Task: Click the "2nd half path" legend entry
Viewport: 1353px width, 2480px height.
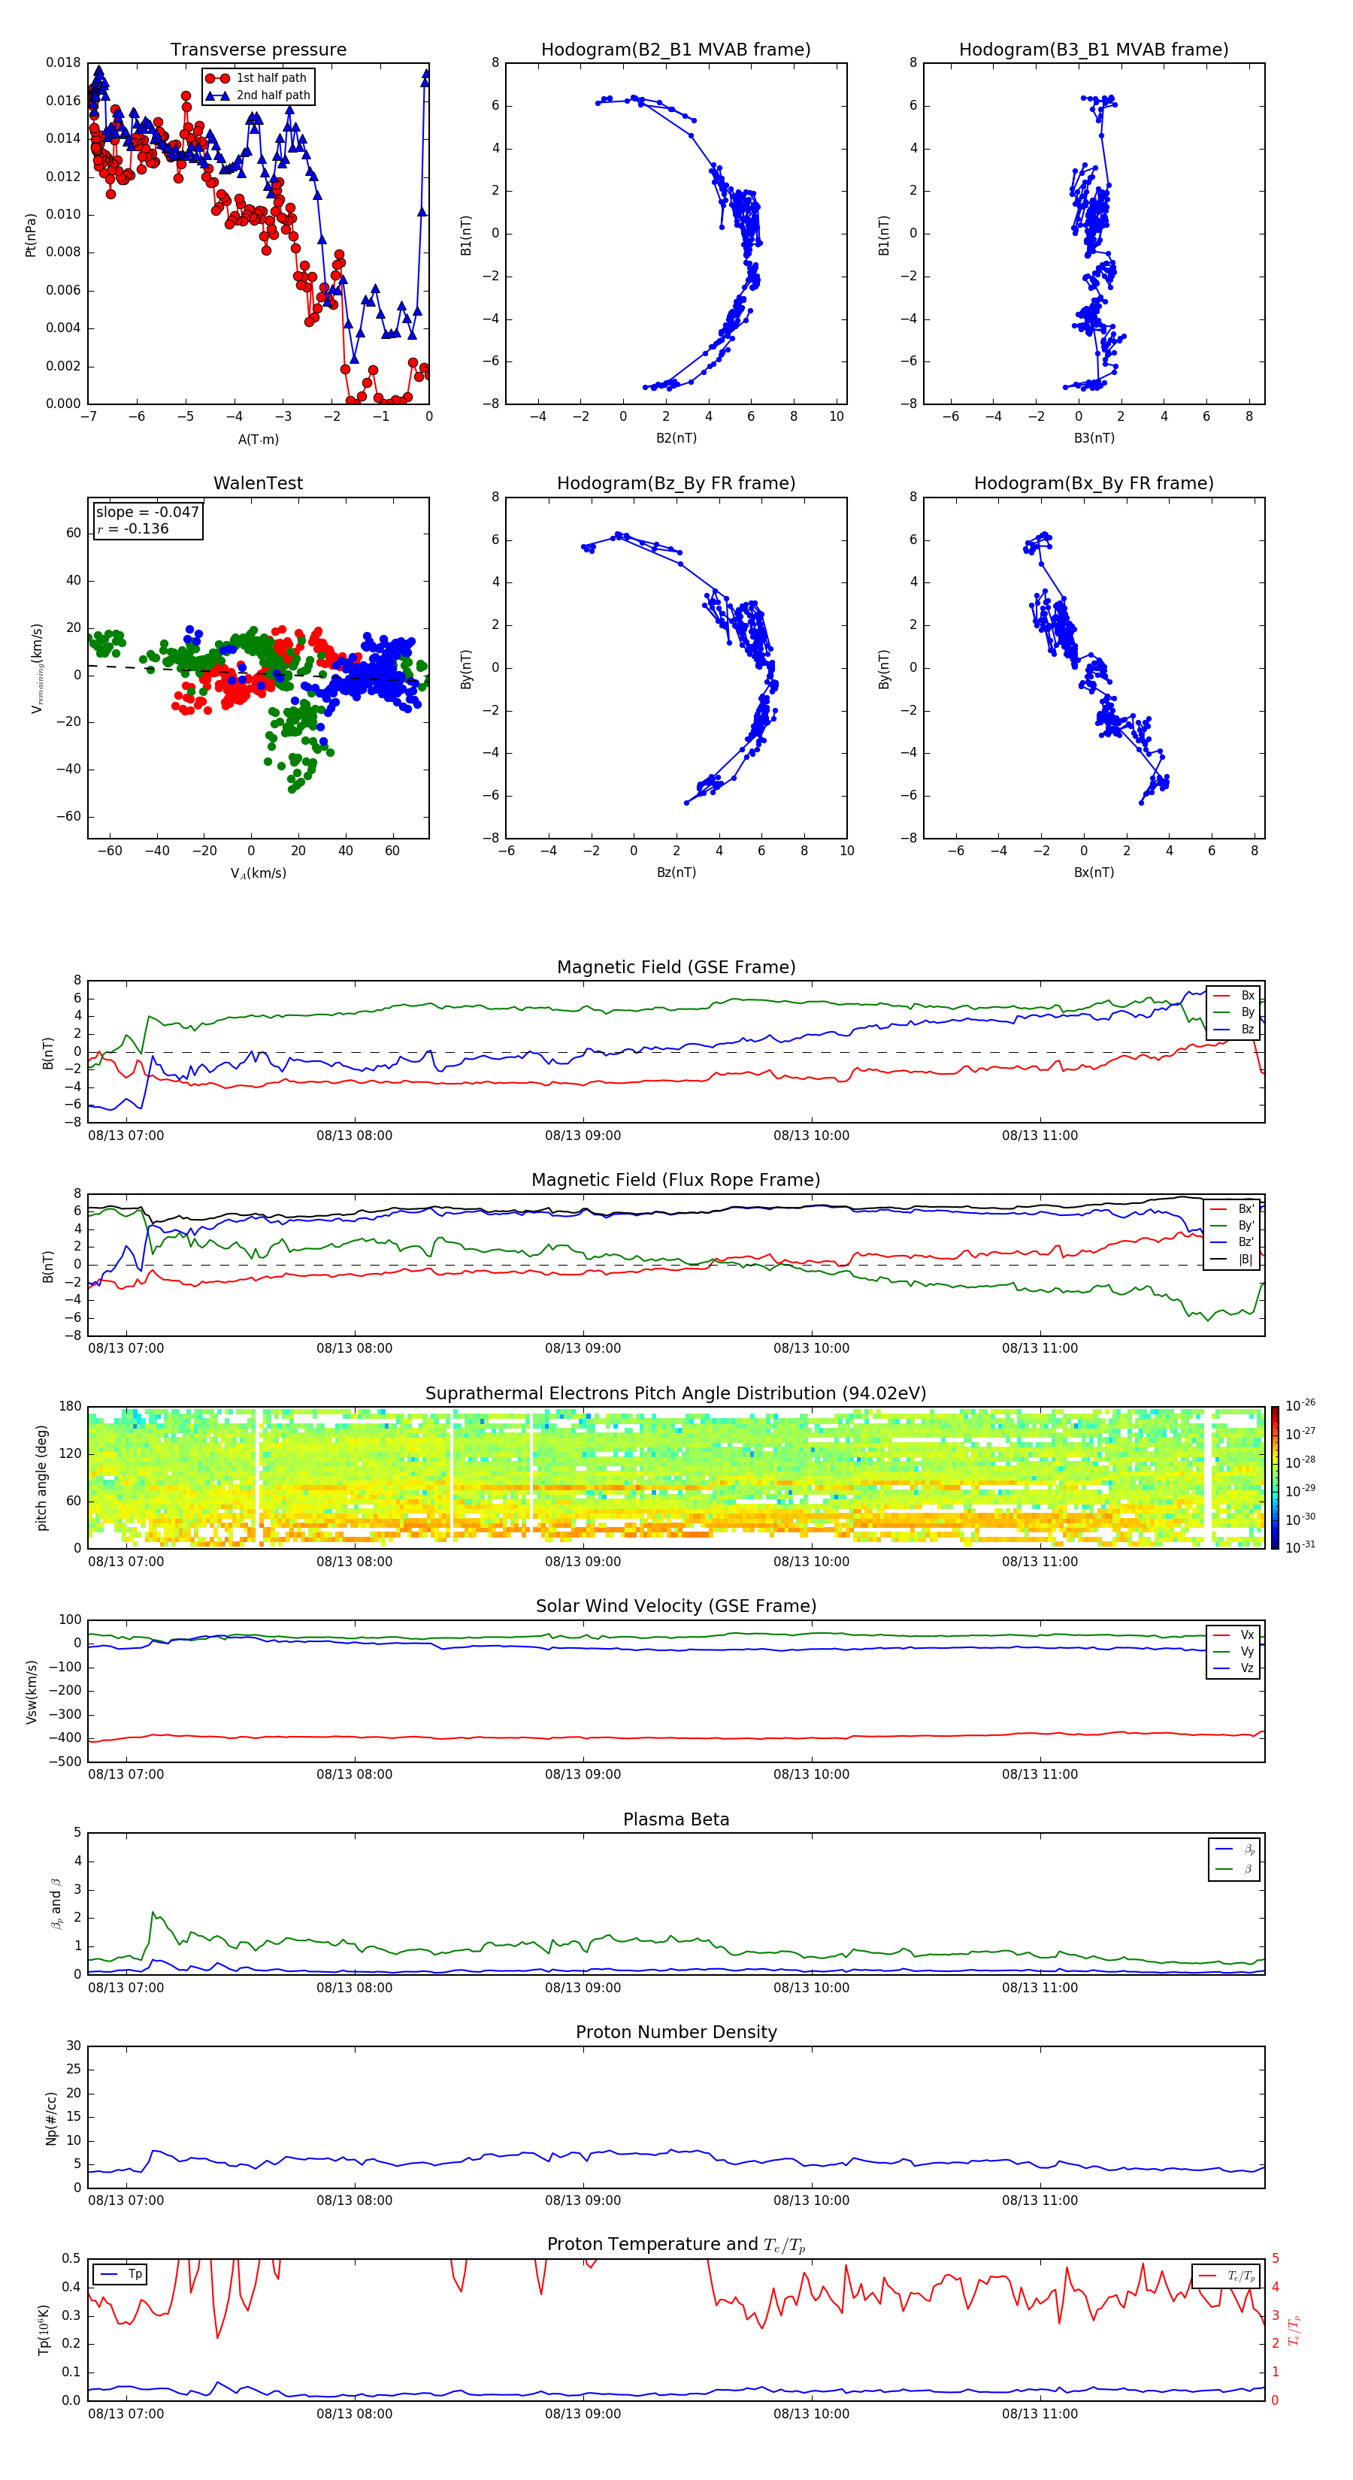Action: tap(259, 95)
